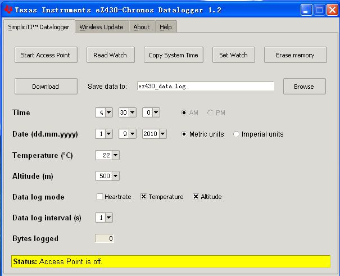
Task: Click the Download button
Action: click(46, 87)
